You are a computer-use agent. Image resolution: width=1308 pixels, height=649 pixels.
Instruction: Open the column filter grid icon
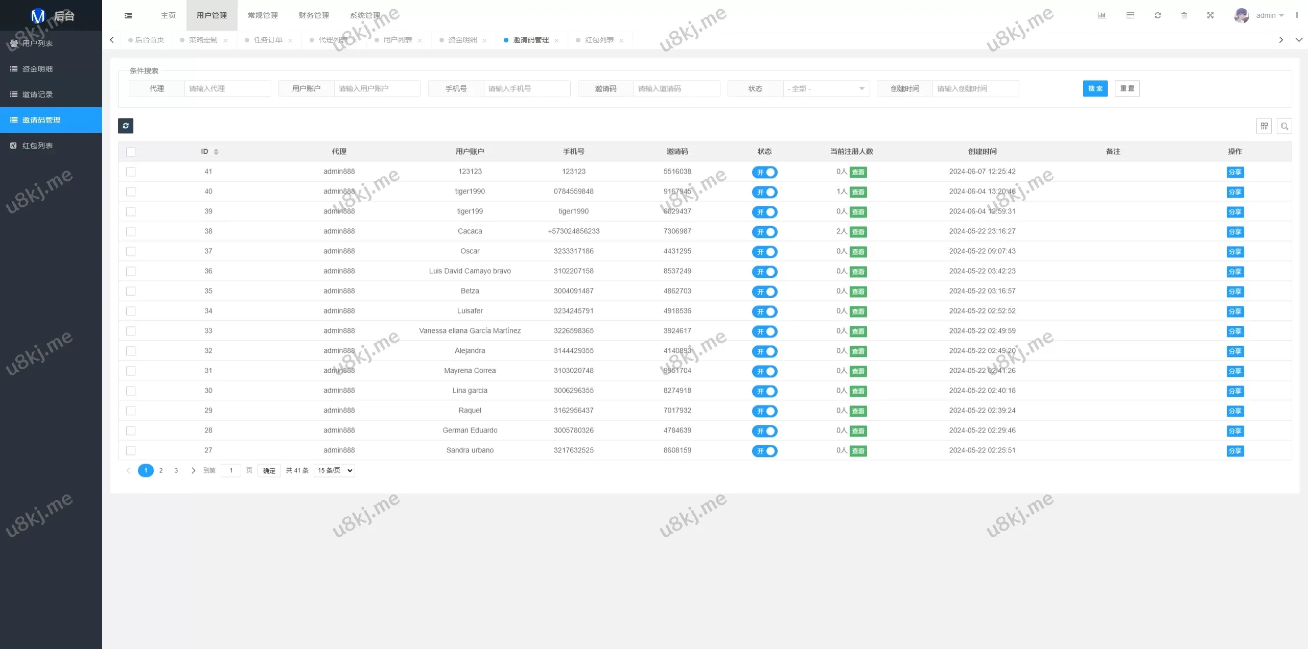(x=1264, y=126)
